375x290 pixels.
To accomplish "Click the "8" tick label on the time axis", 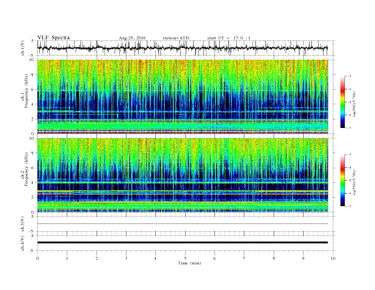I will (274, 258).
